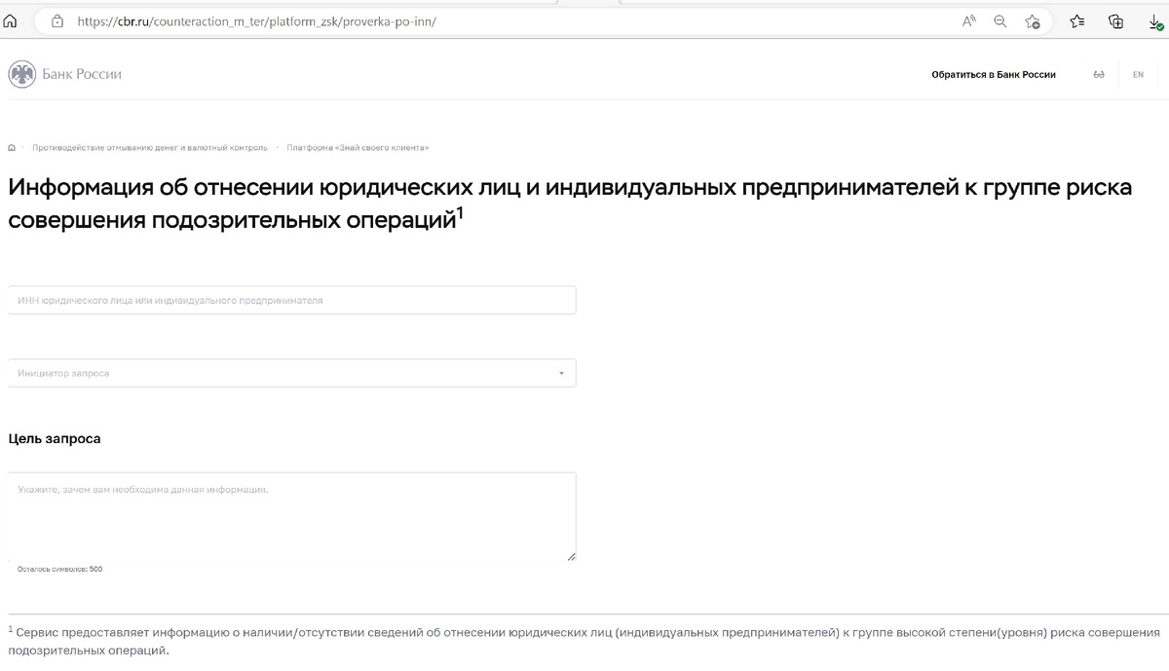
Task: Open the Favorites list icon
Action: pos(1076,20)
